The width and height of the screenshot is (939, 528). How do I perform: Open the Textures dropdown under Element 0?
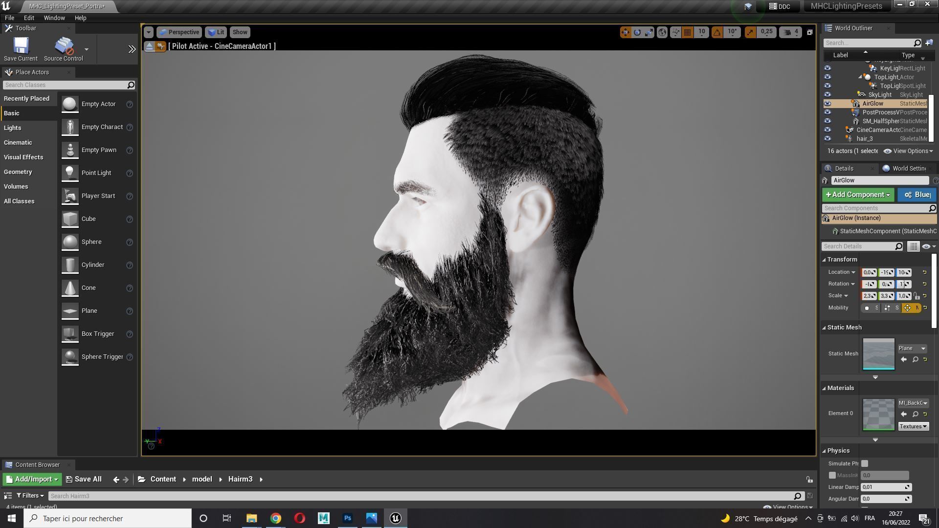tap(913, 426)
